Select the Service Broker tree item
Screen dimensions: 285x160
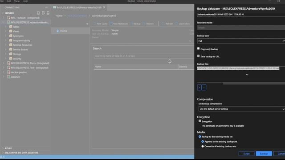[20, 49]
